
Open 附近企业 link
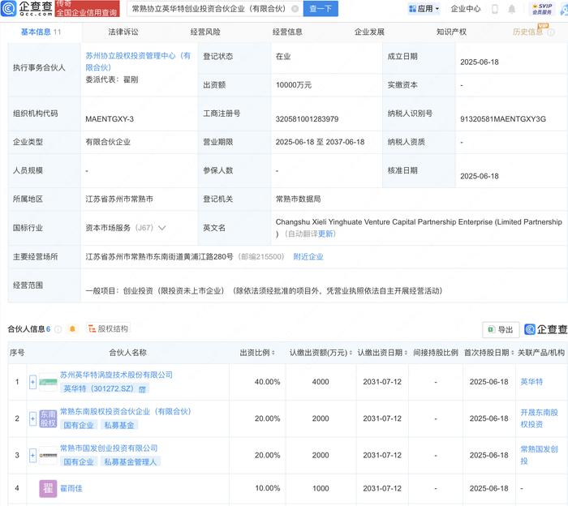pos(308,256)
